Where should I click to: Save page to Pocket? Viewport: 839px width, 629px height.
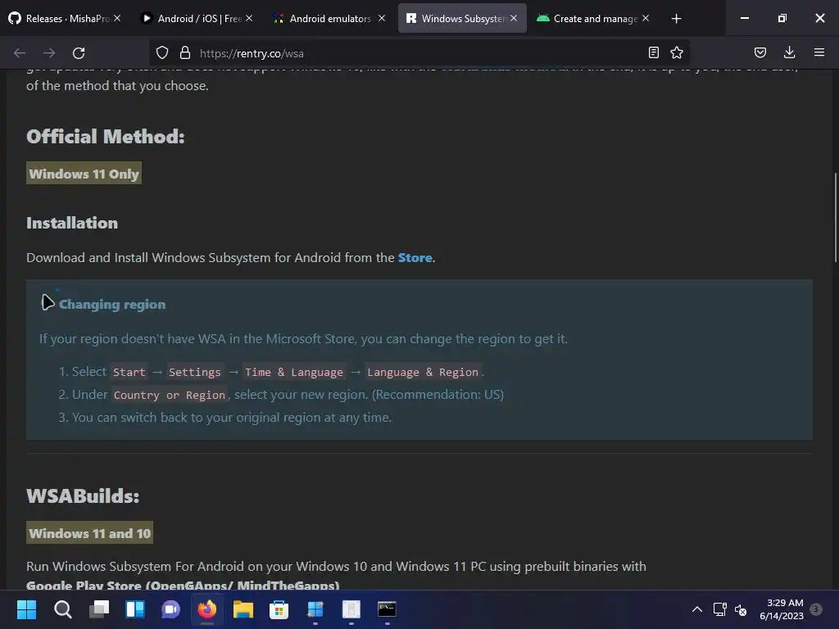pyautogui.click(x=760, y=52)
